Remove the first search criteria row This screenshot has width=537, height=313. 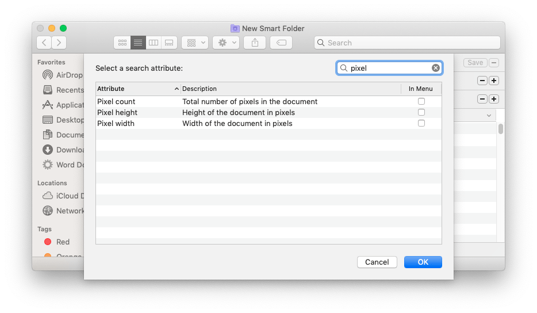point(482,81)
